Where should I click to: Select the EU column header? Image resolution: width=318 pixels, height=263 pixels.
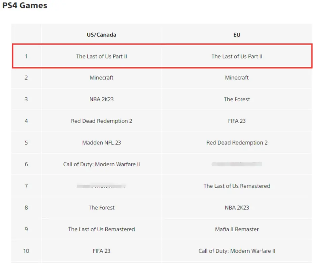coord(237,35)
